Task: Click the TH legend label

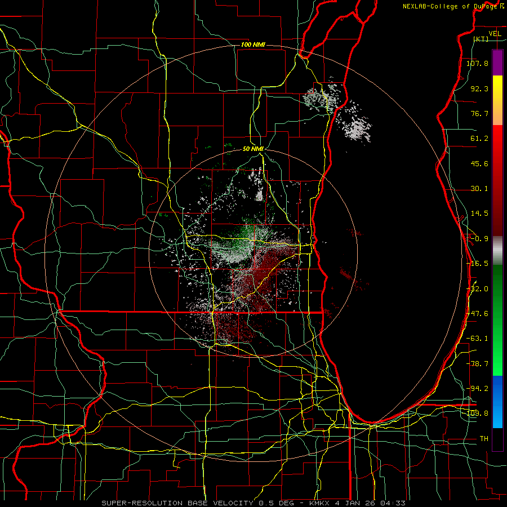Action: click(484, 438)
